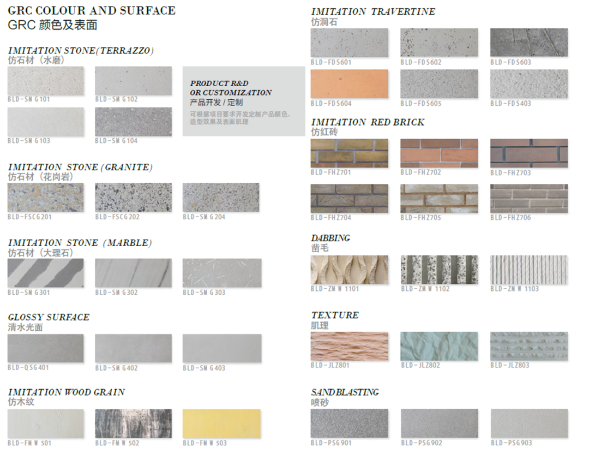
Task: Choose the dark BLD-FMW502 wood grain sample
Action: coord(133,423)
